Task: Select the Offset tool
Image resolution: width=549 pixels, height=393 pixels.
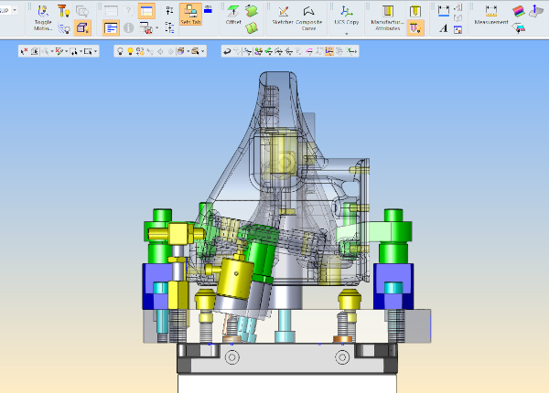Action: 233,16
